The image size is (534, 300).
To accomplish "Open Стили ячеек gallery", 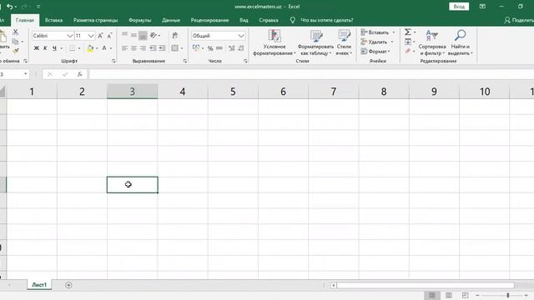I will 344,42.
